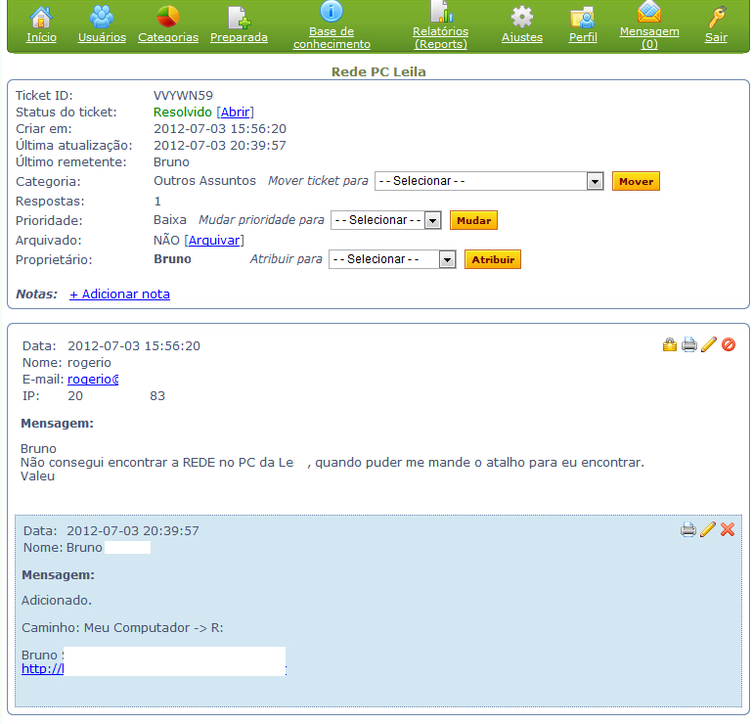Open Base de conhecimento
The height and width of the screenshot is (724, 753).
(x=332, y=25)
